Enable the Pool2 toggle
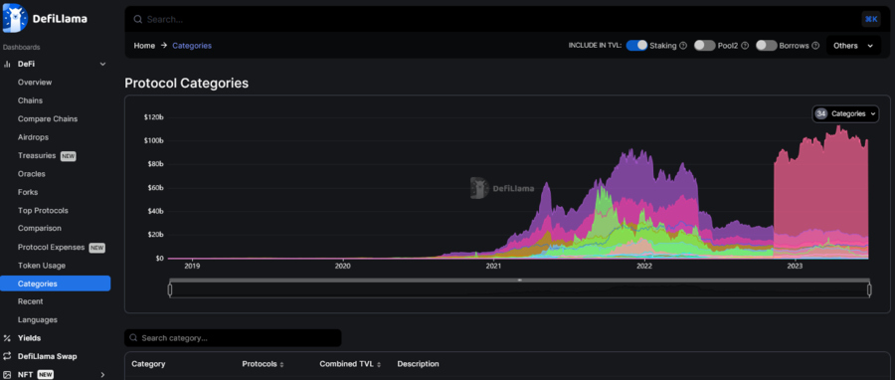Screen dimensions: 895x380 704,46
